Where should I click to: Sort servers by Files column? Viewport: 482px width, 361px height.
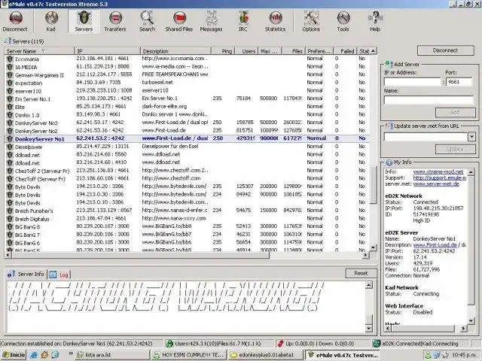(x=294, y=51)
